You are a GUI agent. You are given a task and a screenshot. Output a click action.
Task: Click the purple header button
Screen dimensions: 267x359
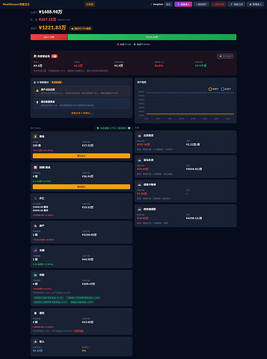(x=183, y=4)
